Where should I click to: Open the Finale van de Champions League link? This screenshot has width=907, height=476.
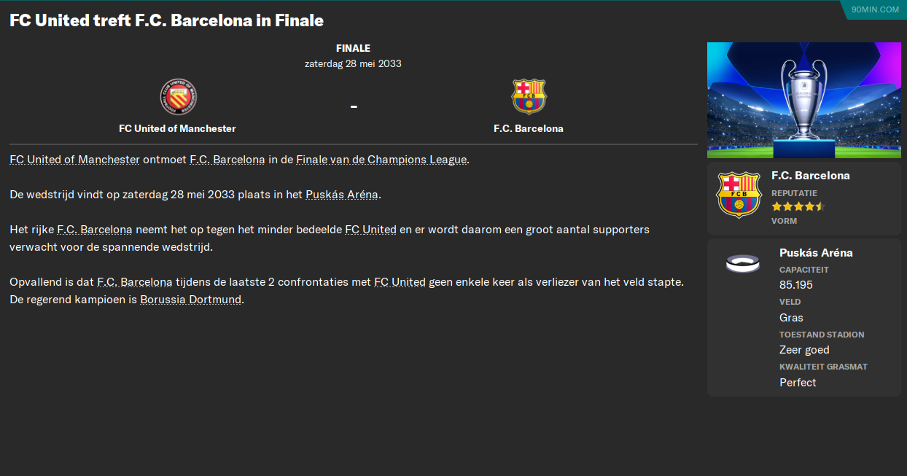click(382, 159)
